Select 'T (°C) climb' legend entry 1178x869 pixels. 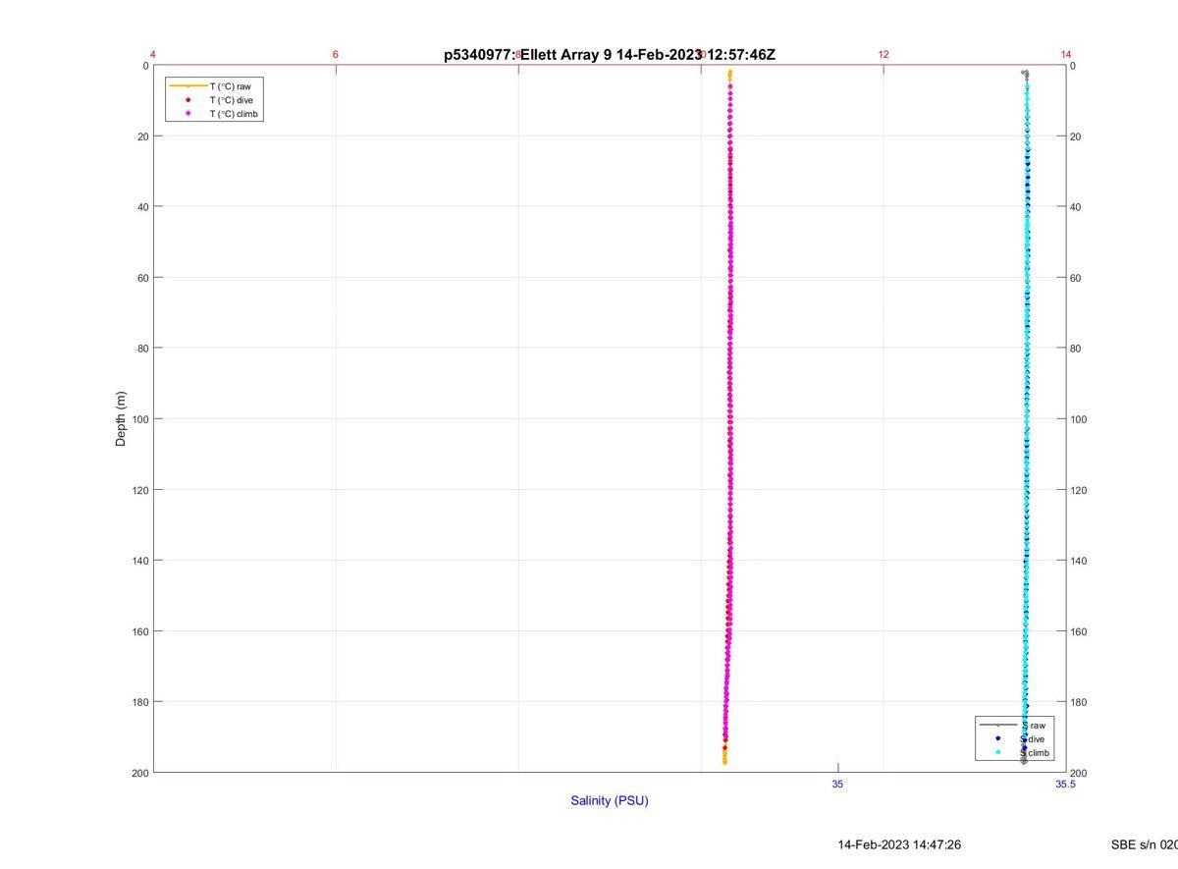pyautogui.click(x=234, y=114)
